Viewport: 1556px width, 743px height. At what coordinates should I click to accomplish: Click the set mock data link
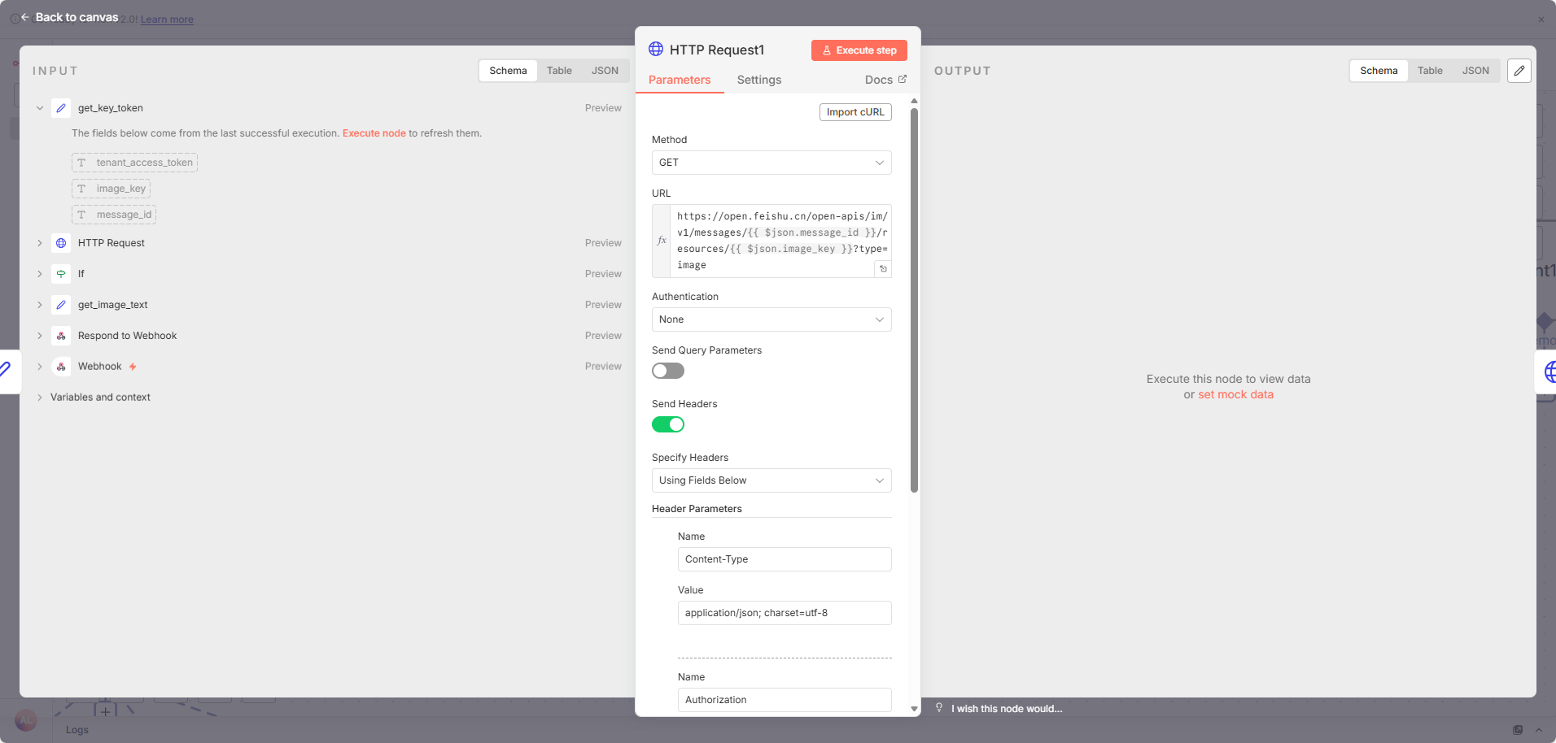point(1235,394)
